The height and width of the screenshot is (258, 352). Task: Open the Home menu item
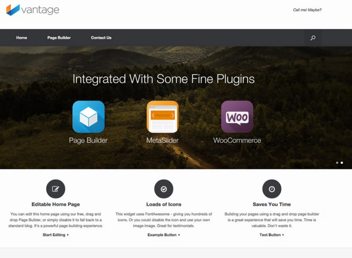[x=22, y=38]
